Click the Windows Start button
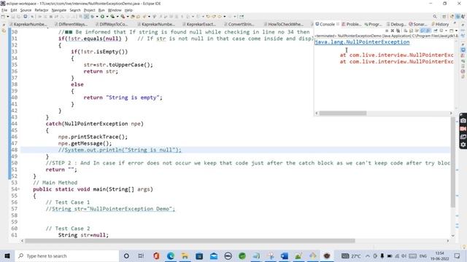Screen dimensions: 467x262 coord(7,255)
